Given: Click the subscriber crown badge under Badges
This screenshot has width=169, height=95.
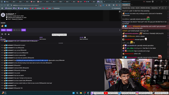Looking at the screenshot, I should click(x=6, y=26).
